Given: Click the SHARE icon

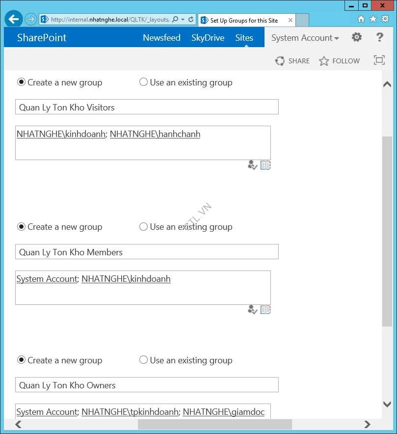Looking at the screenshot, I should pos(292,61).
